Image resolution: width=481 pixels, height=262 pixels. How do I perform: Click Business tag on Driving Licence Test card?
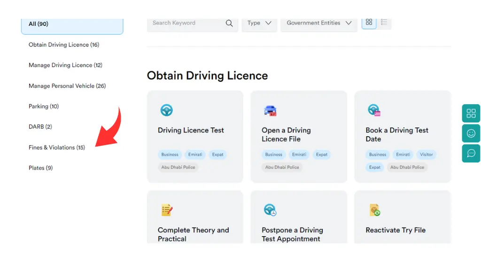point(170,154)
